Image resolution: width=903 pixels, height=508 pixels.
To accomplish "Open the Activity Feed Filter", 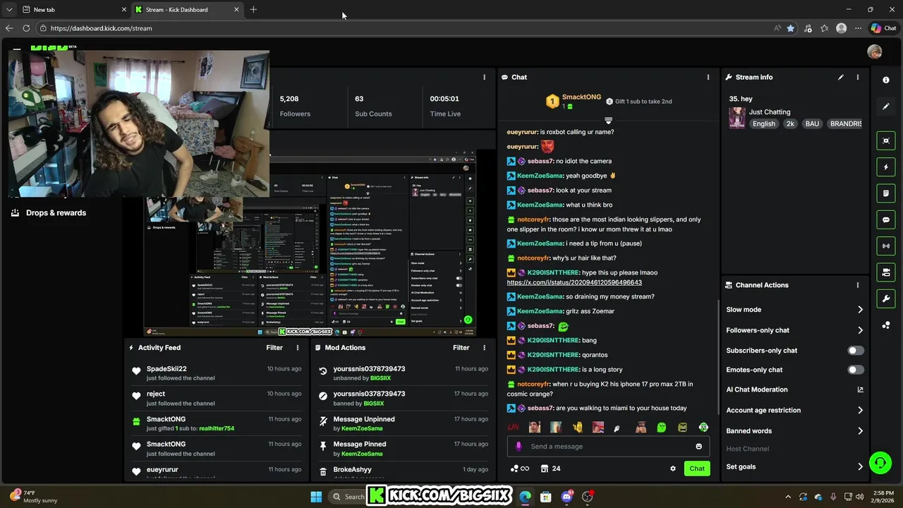I will pyautogui.click(x=274, y=348).
